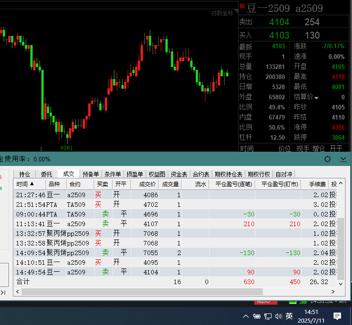352x325 pixels.
Task: Collapse the trading panel with arrow icon
Action: click(343, 159)
